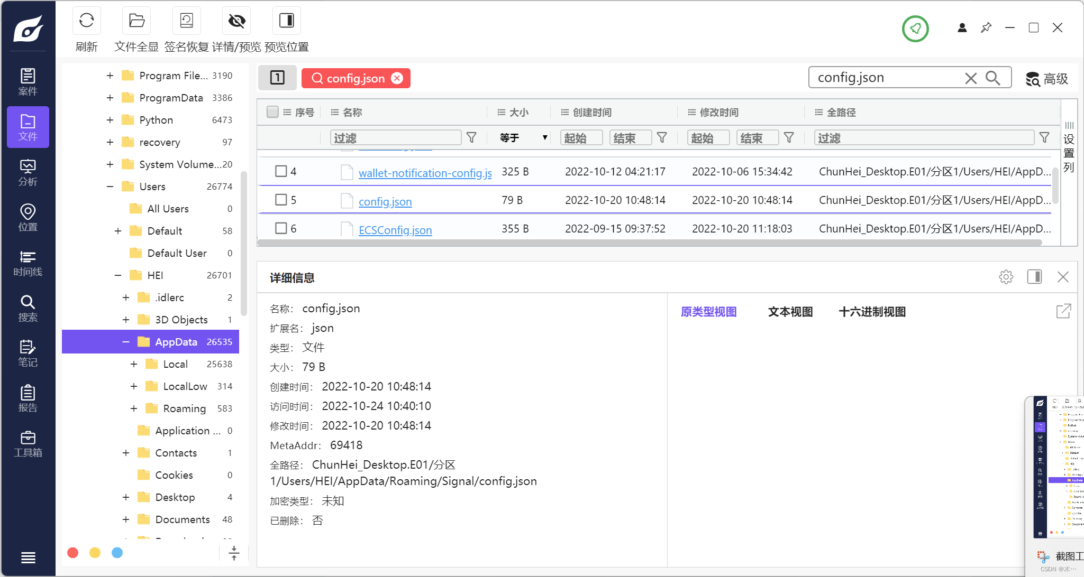Screen dimensions: 1084x577
Task: Open the wallet-notification-config.js file link
Action: [425, 173]
